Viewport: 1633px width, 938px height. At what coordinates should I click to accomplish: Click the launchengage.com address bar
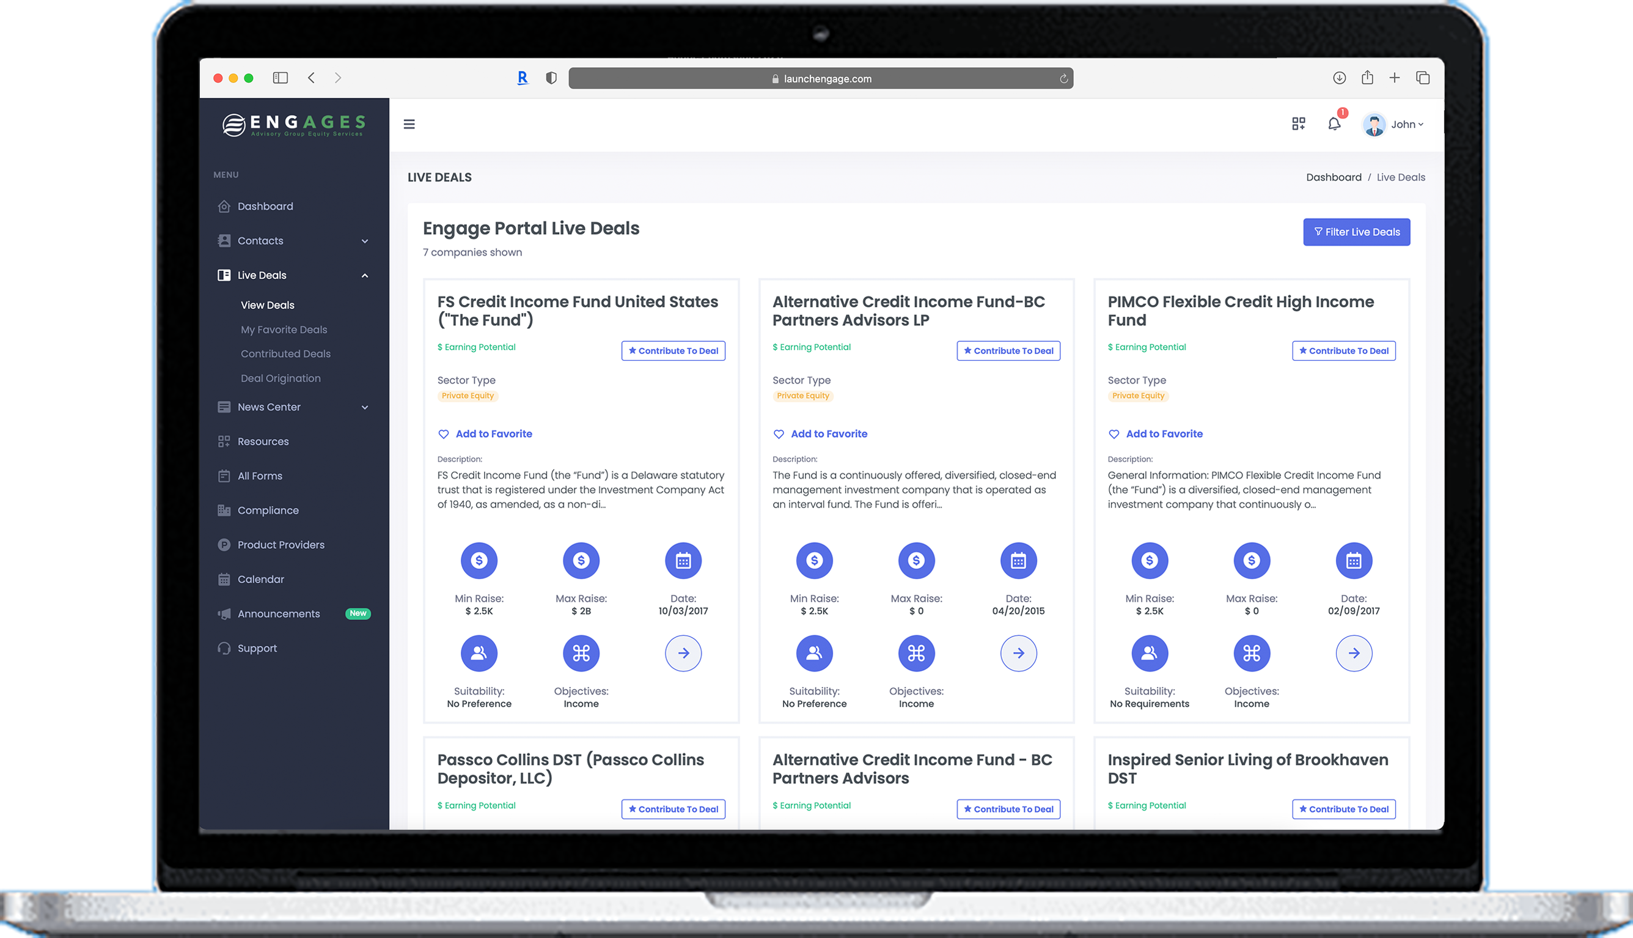[821, 79]
